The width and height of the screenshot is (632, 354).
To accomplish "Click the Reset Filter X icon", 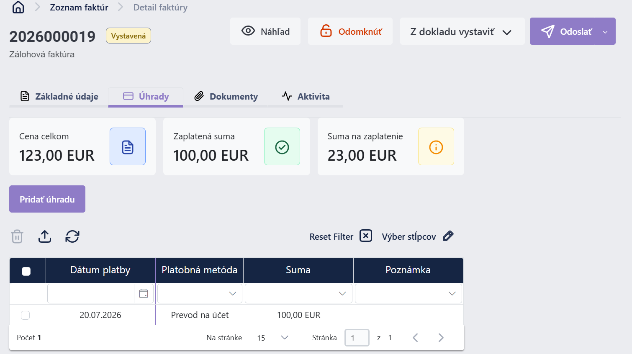I will click(x=366, y=236).
